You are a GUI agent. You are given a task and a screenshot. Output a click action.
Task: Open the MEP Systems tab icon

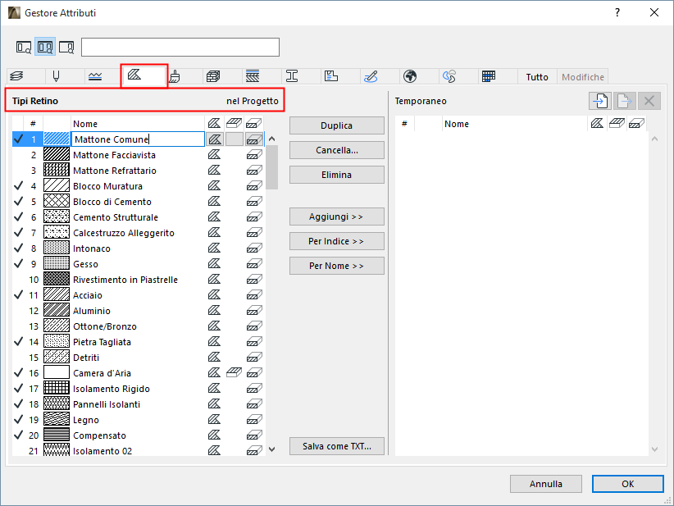click(371, 76)
